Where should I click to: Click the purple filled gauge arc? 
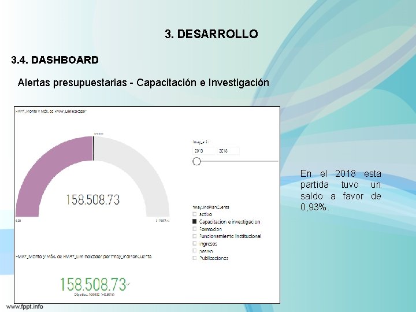[x=45, y=170]
